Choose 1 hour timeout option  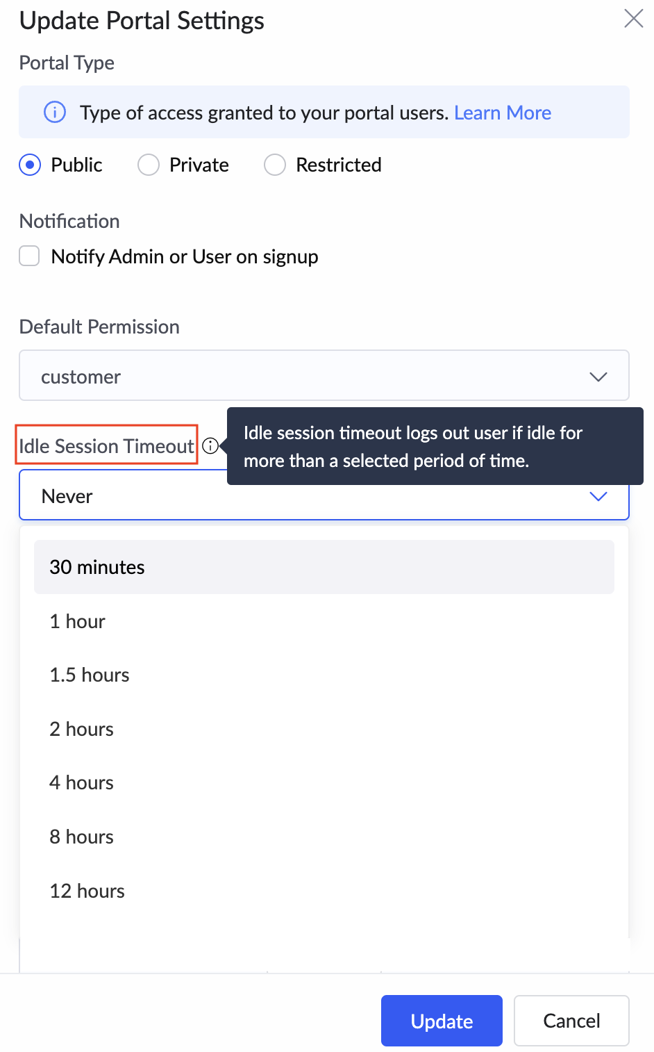(324, 621)
